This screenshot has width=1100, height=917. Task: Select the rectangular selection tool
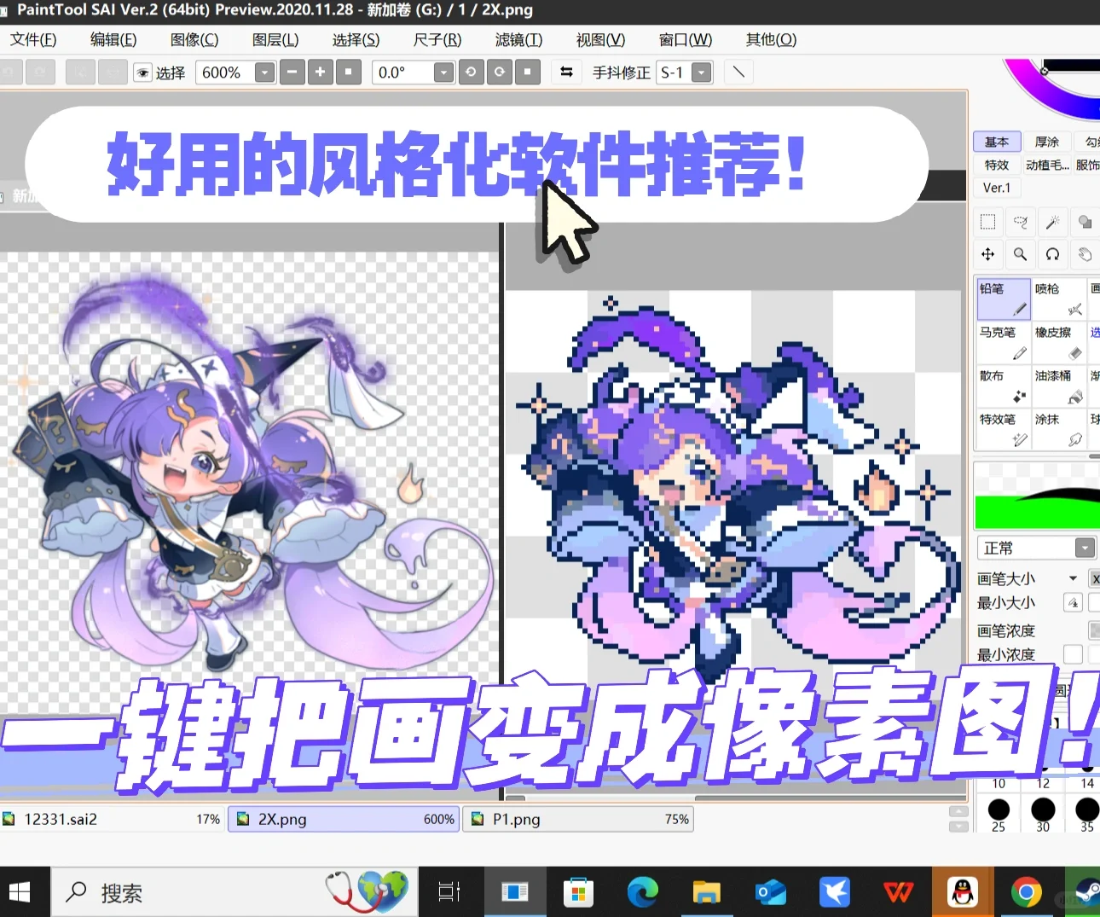tap(987, 221)
